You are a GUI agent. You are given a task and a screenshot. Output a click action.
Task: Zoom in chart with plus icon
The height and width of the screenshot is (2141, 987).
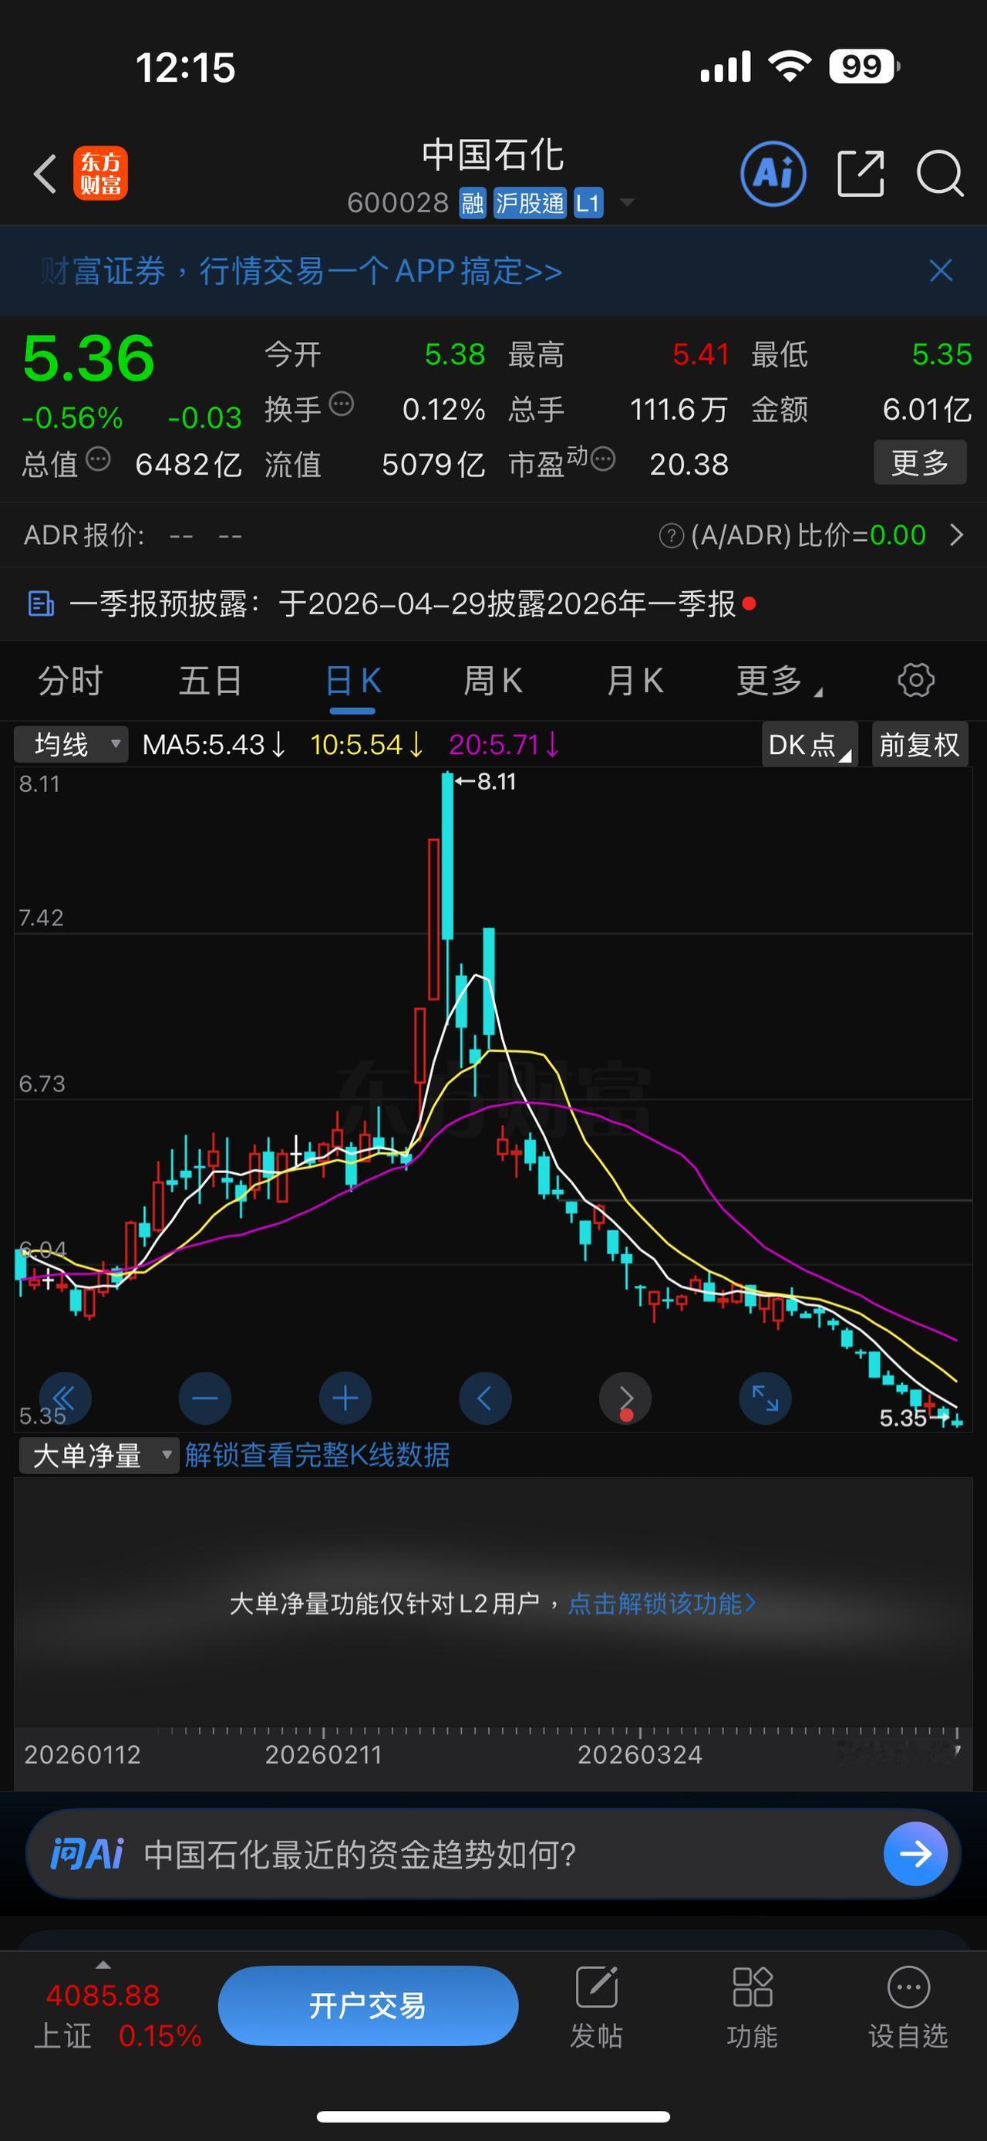pyautogui.click(x=345, y=1398)
